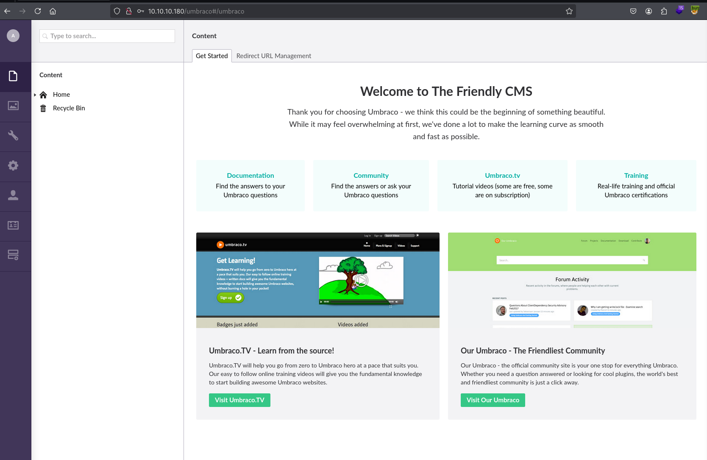Screen dimensions: 707x460
Task: Open browser home page icon
Action: click(x=53, y=11)
